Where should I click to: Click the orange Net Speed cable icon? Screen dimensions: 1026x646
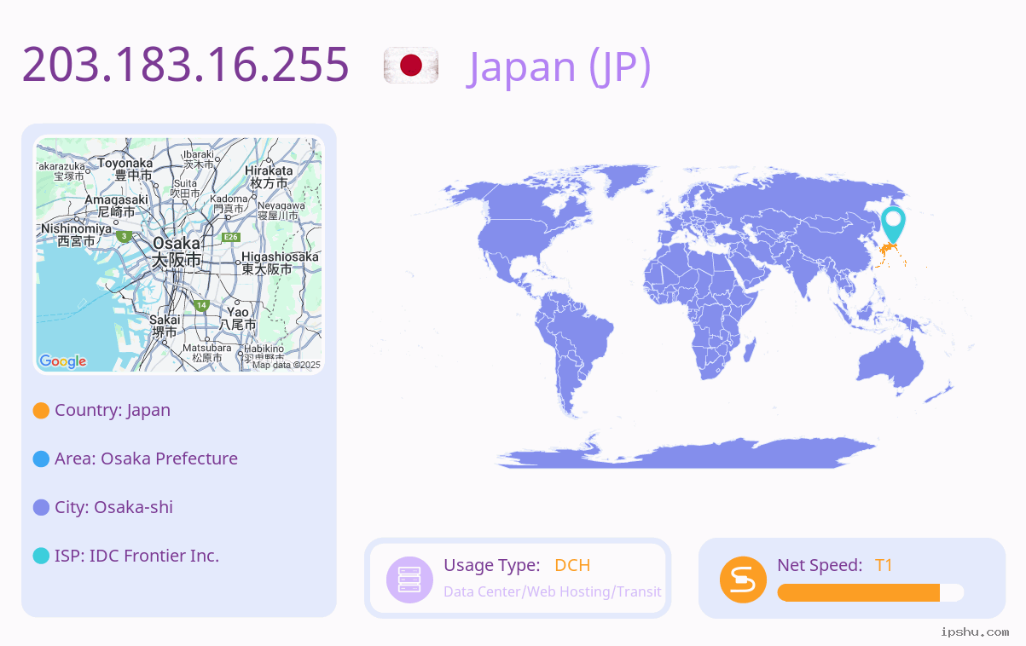(x=743, y=580)
